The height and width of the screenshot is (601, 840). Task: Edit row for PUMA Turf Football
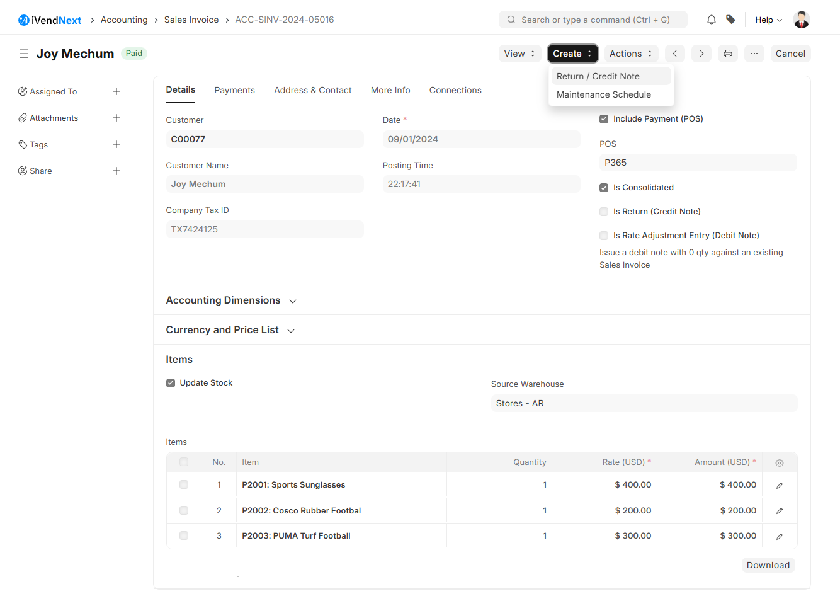point(780,536)
